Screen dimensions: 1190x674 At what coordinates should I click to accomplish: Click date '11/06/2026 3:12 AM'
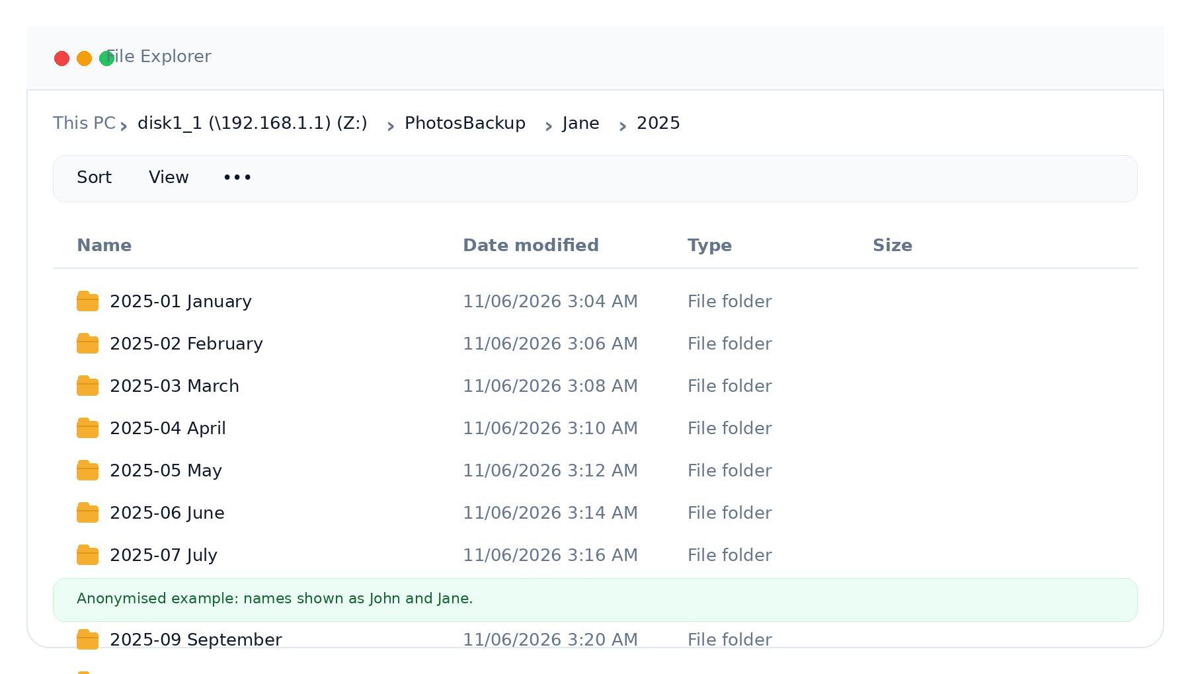(x=550, y=470)
